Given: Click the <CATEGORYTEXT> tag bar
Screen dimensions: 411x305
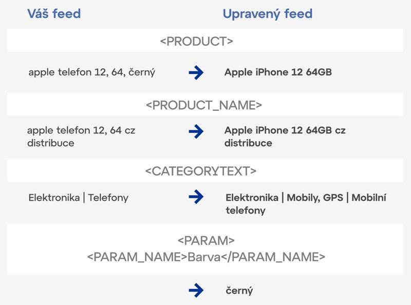Looking at the screenshot, I should coord(205,170).
